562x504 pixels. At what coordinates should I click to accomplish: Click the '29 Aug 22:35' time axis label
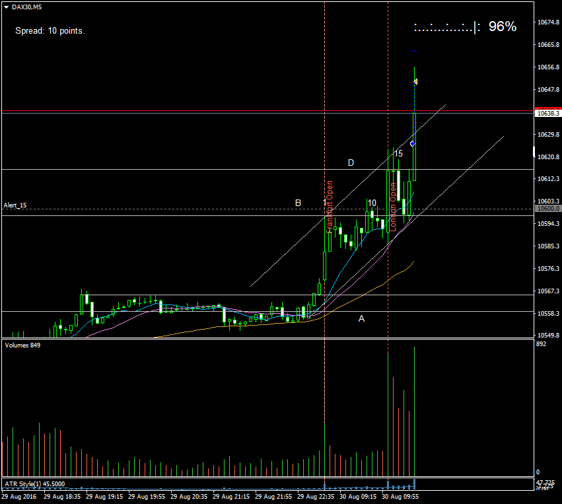coord(316,495)
